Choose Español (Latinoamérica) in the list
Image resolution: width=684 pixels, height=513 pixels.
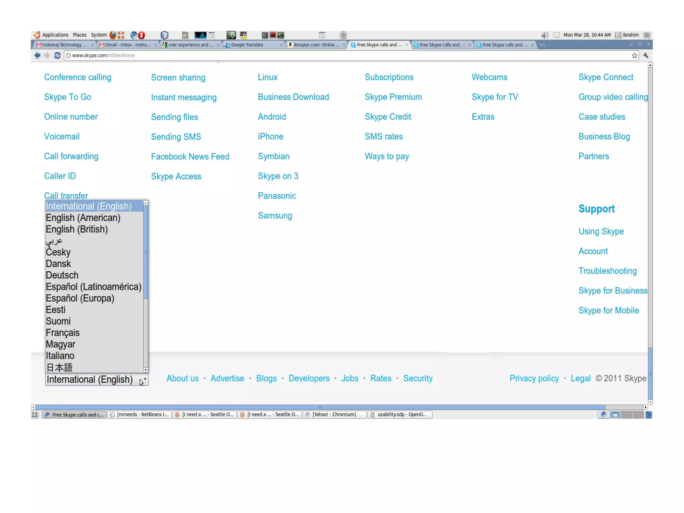click(x=94, y=287)
